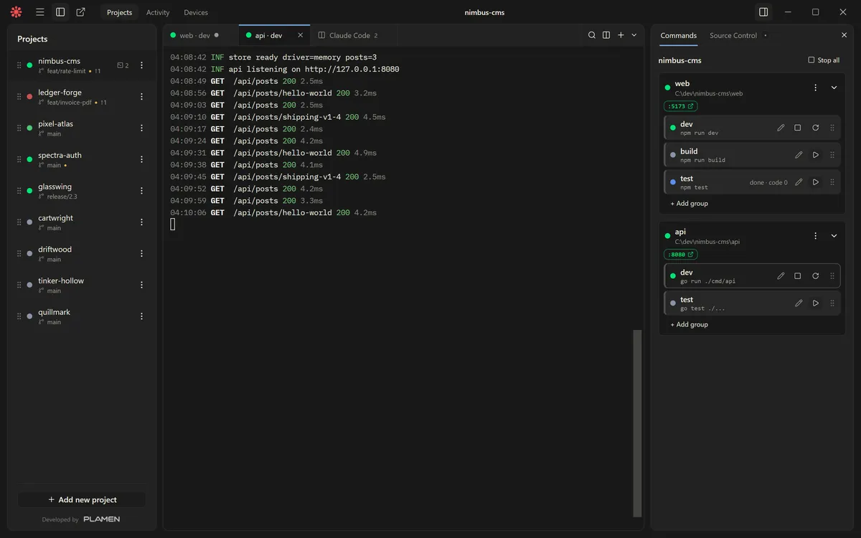Select the nimbus-cms project
Image resolution: width=861 pixels, height=538 pixels.
[82, 65]
